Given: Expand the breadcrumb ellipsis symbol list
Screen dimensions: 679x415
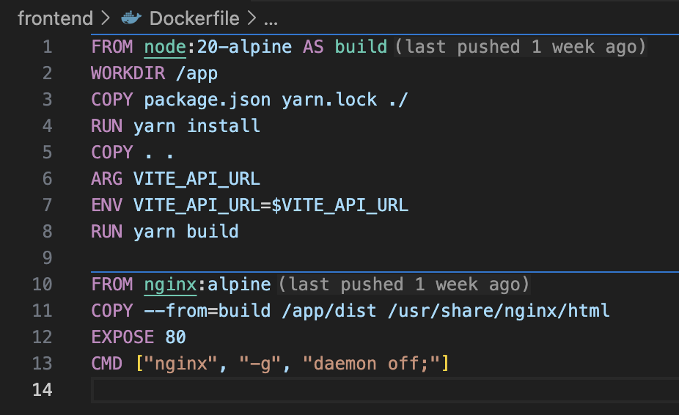Looking at the screenshot, I should pos(271,18).
